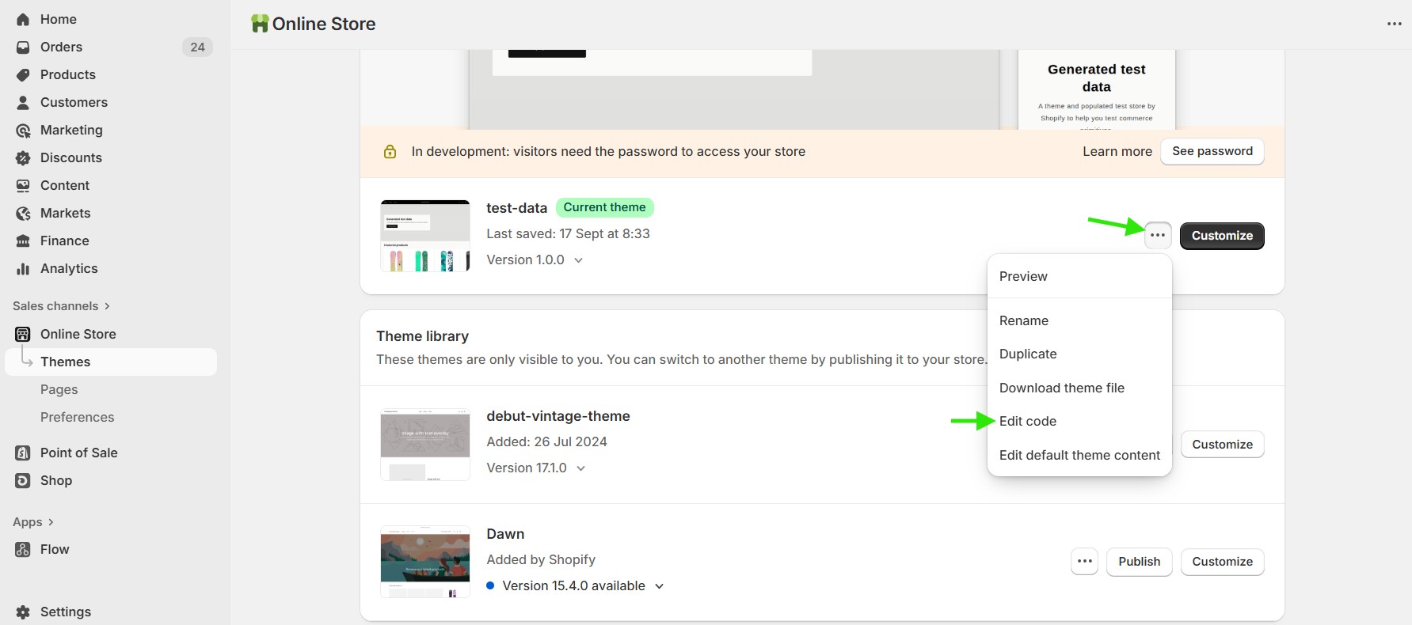Viewport: 1412px width, 625px height.
Task: Click the See password button
Action: 1212,151
